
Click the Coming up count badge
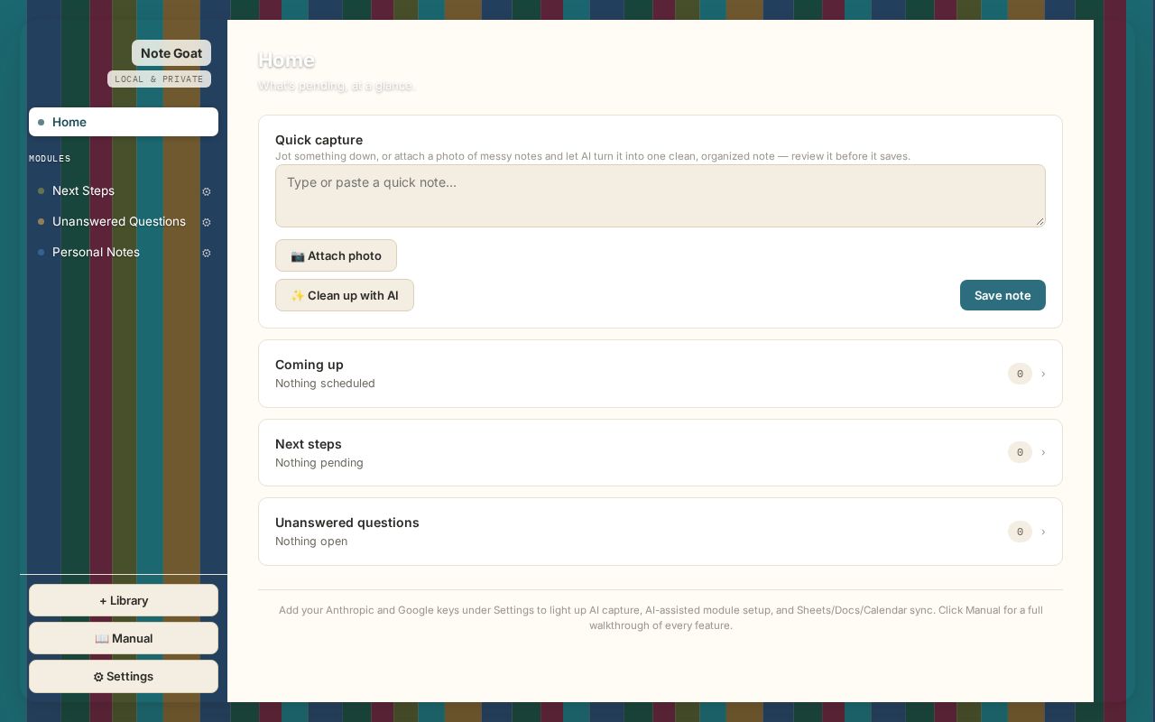pos(1020,374)
